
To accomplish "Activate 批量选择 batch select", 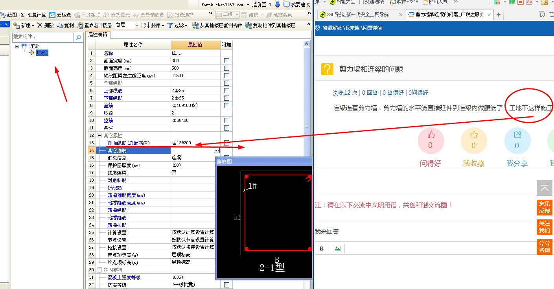I will [180, 15].
